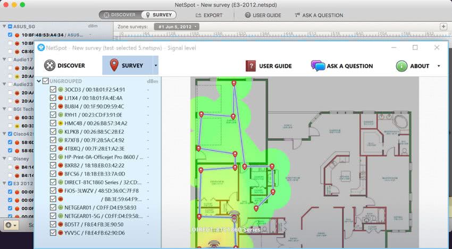Screen dimensions: 452x249
Task: Collapse the E3 2012 group triangle
Action: tap(4, 183)
